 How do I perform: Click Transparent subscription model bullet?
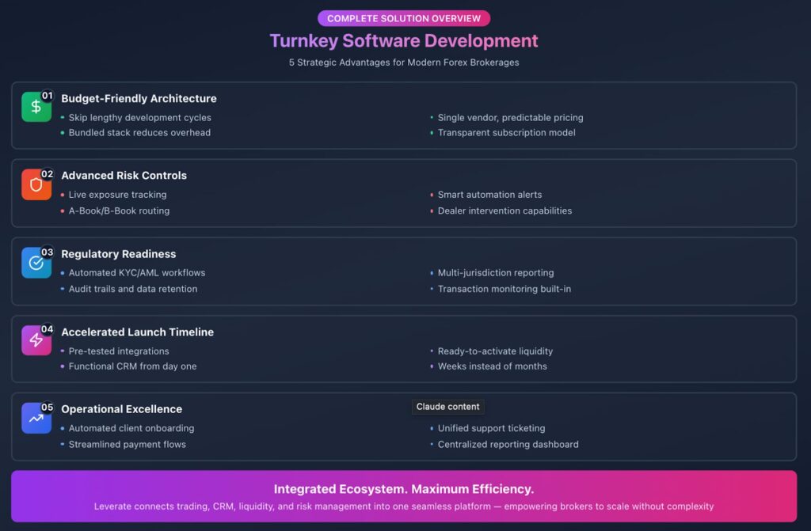pos(506,132)
